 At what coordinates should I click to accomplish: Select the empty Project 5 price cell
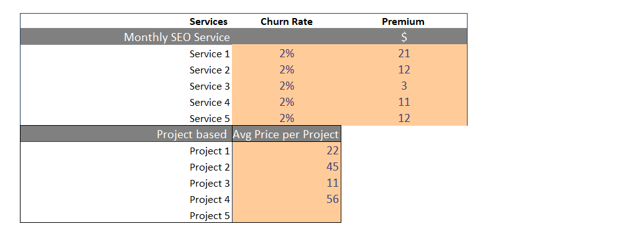point(287,215)
